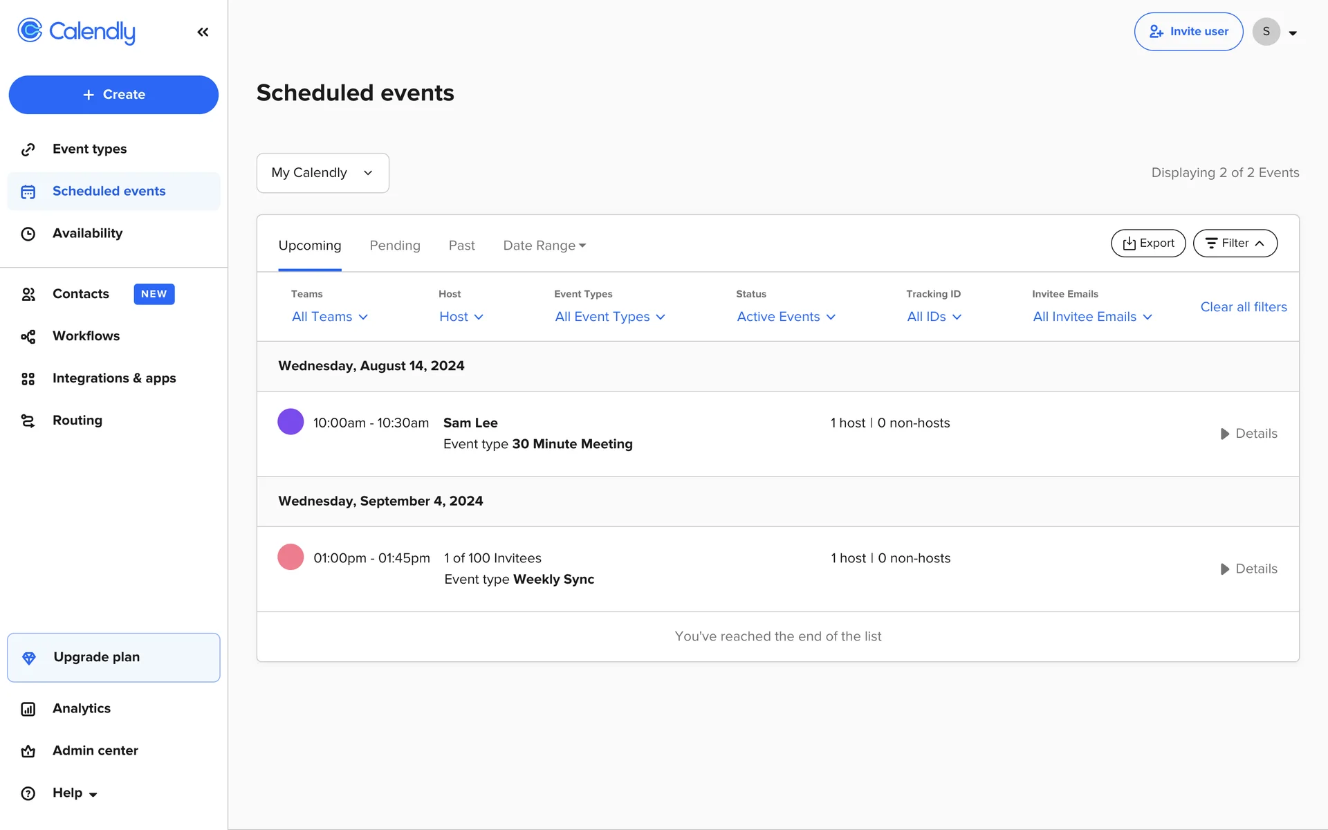Click the purple color dot of 30 Minute Meeting
The width and height of the screenshot is (1328, 830).
coord(290,421)
